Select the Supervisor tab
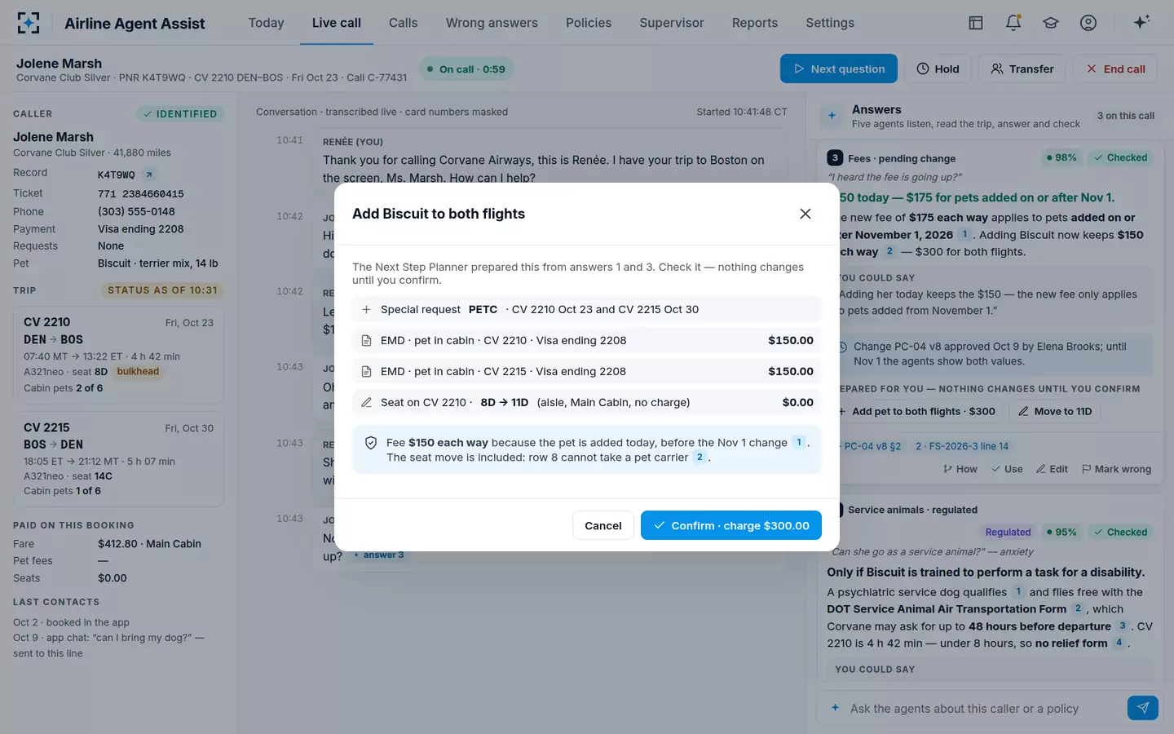The width and height of the screenshot is (1174, 734). click(672, 23)
